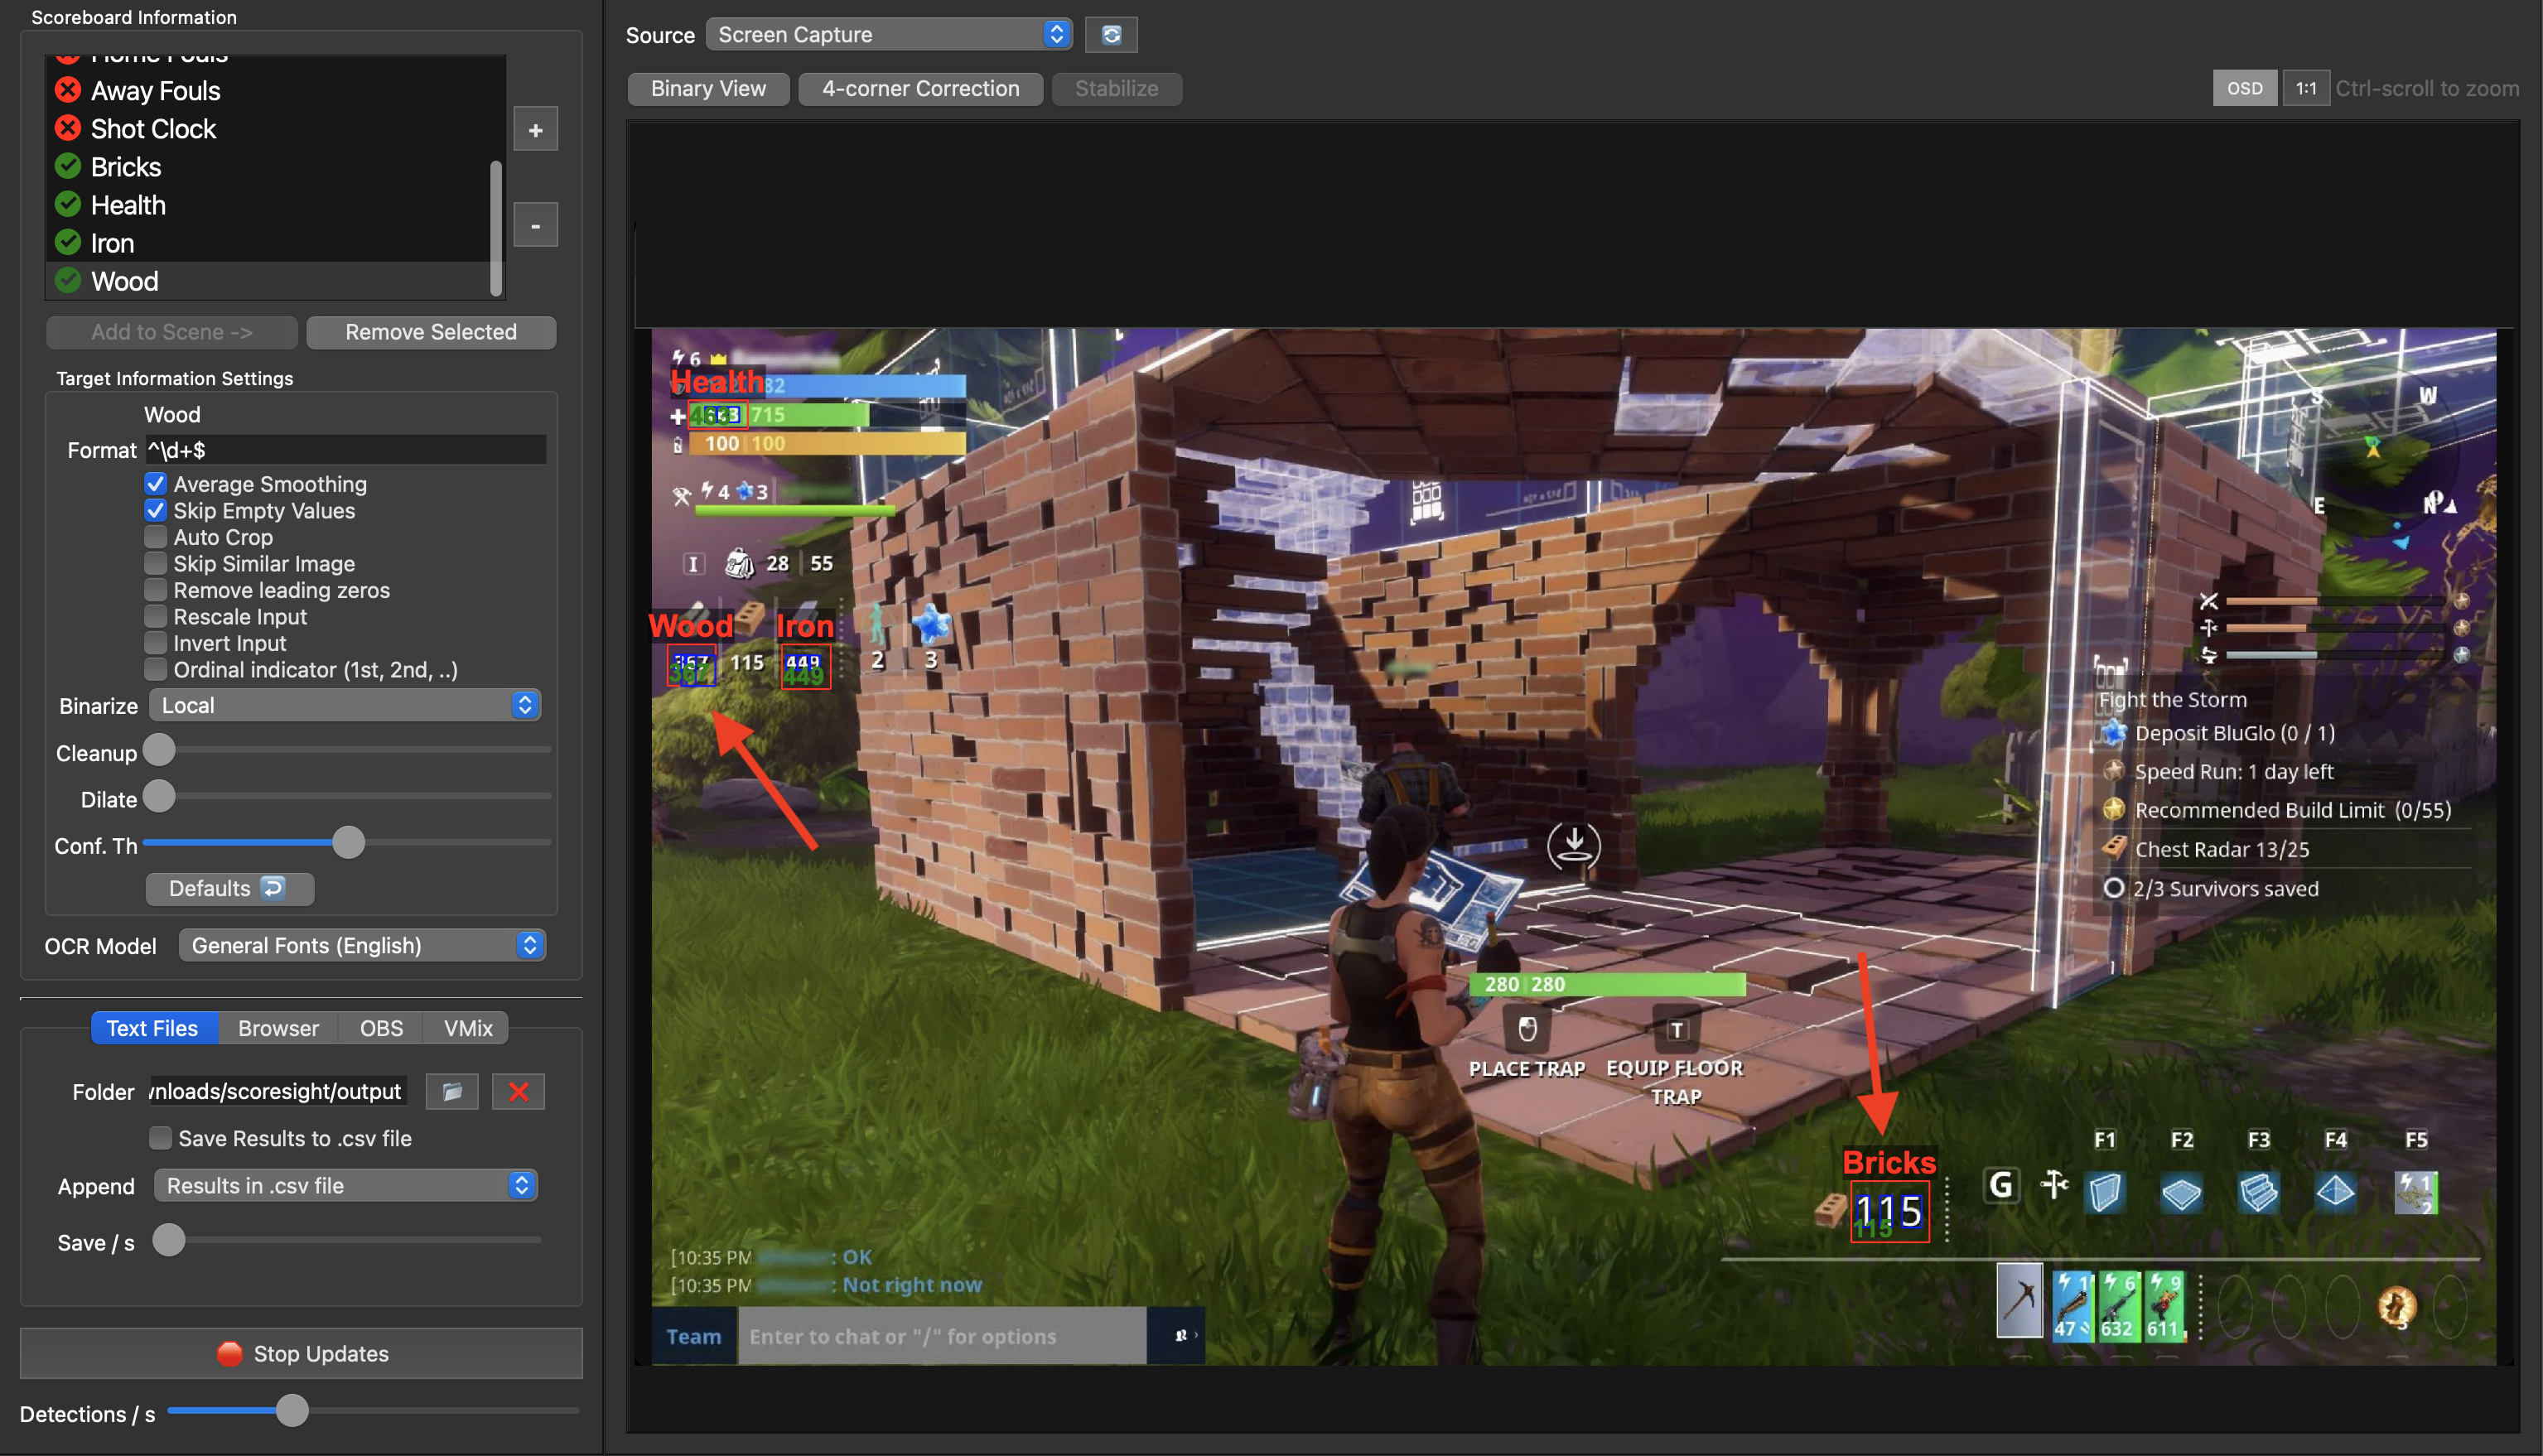
Task: Click the Conf. Th slider handle
Action: (348, 843)
